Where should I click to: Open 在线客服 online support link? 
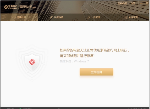(x=122, y=3)
